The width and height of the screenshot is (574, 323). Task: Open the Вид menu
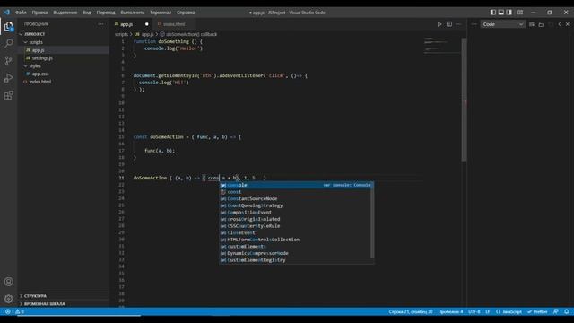(x=87, y=12)
